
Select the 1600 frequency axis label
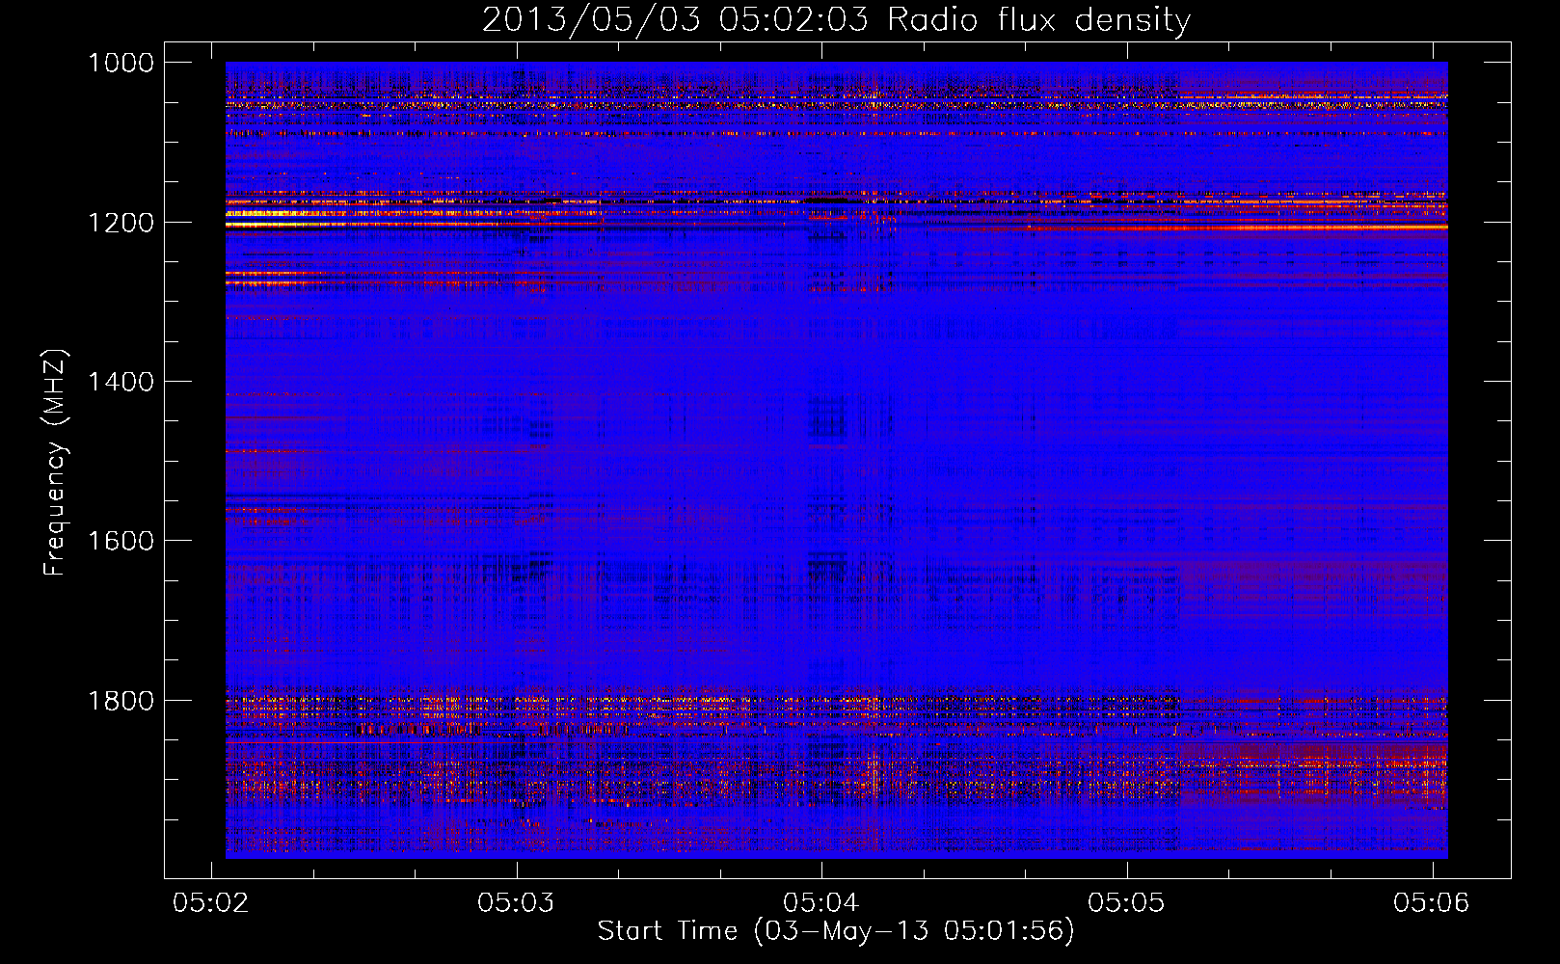click(x=121, y=541)
